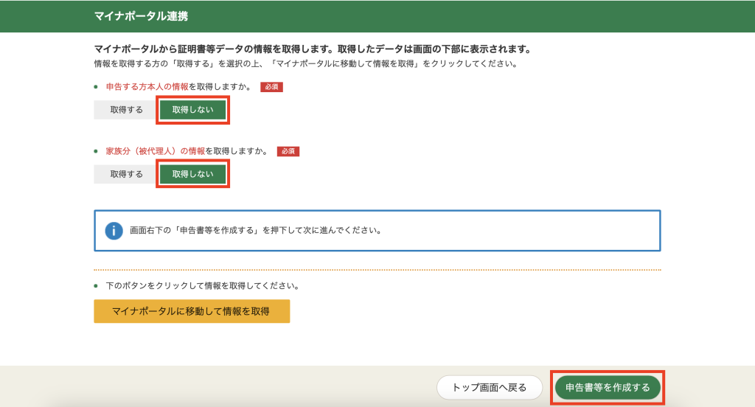Image resolution: width=755 pixels, height=407 pixels.
Task: Click green bullet beside 申告する方本人の情報
Action: click(96, 87)
